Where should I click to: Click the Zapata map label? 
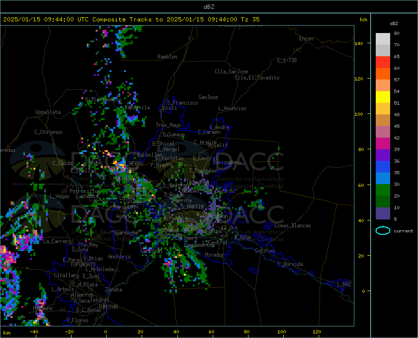[114, 290]
